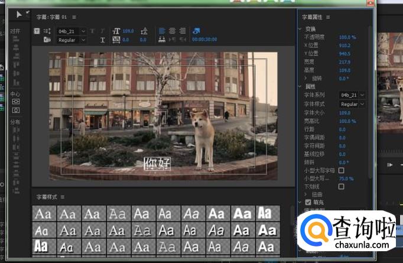Click the left-align text icon

tap(161, 31)
